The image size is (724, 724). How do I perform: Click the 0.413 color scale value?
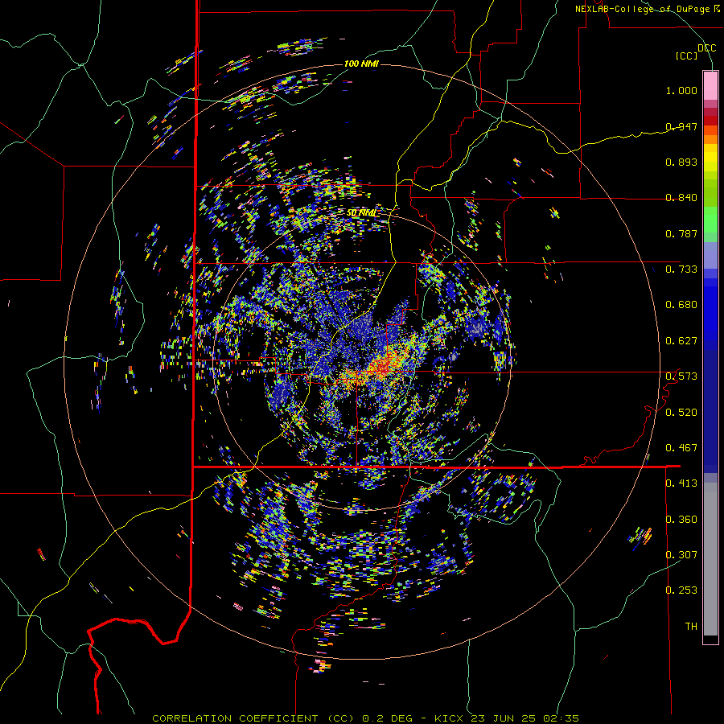[x=681, y=483]
